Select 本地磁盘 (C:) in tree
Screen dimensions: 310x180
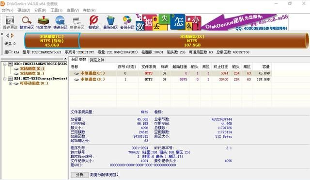[x=32, y=69]
